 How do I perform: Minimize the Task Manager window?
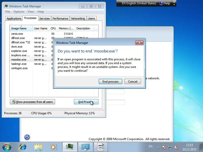pyautogui.click(x=83, y=6)
